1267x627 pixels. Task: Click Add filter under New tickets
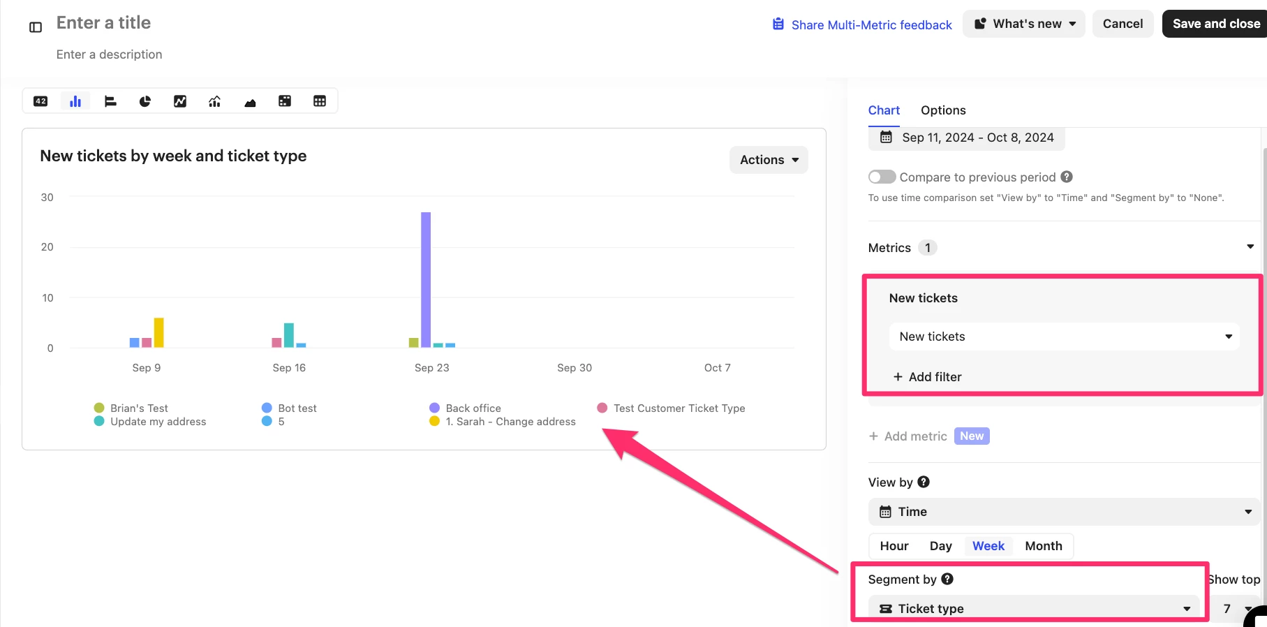pyautogui.click(x=928, y=377)
